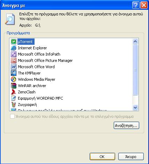Click the Internet Explorer icon
Screen dimensions: 149x164
pos(14,48)
